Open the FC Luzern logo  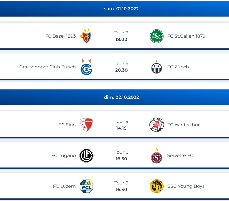coord(86,186)
